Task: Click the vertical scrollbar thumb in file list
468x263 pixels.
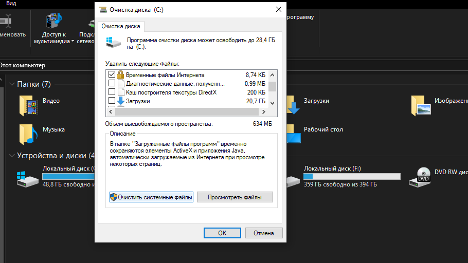Action: click(272, 86)
